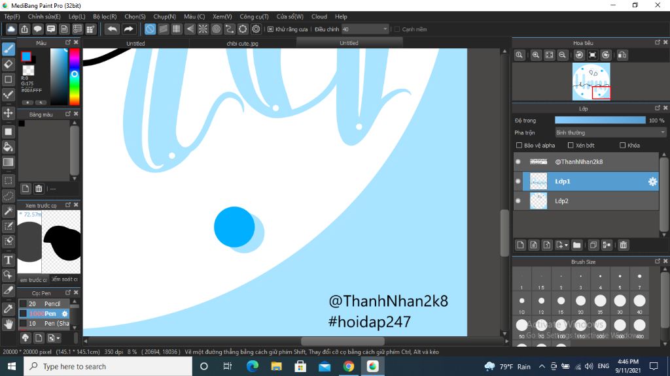This screenshot has width=670, height=376.
Task: Click the blue foreground color swatch
Action: click(x=26, y=56)
